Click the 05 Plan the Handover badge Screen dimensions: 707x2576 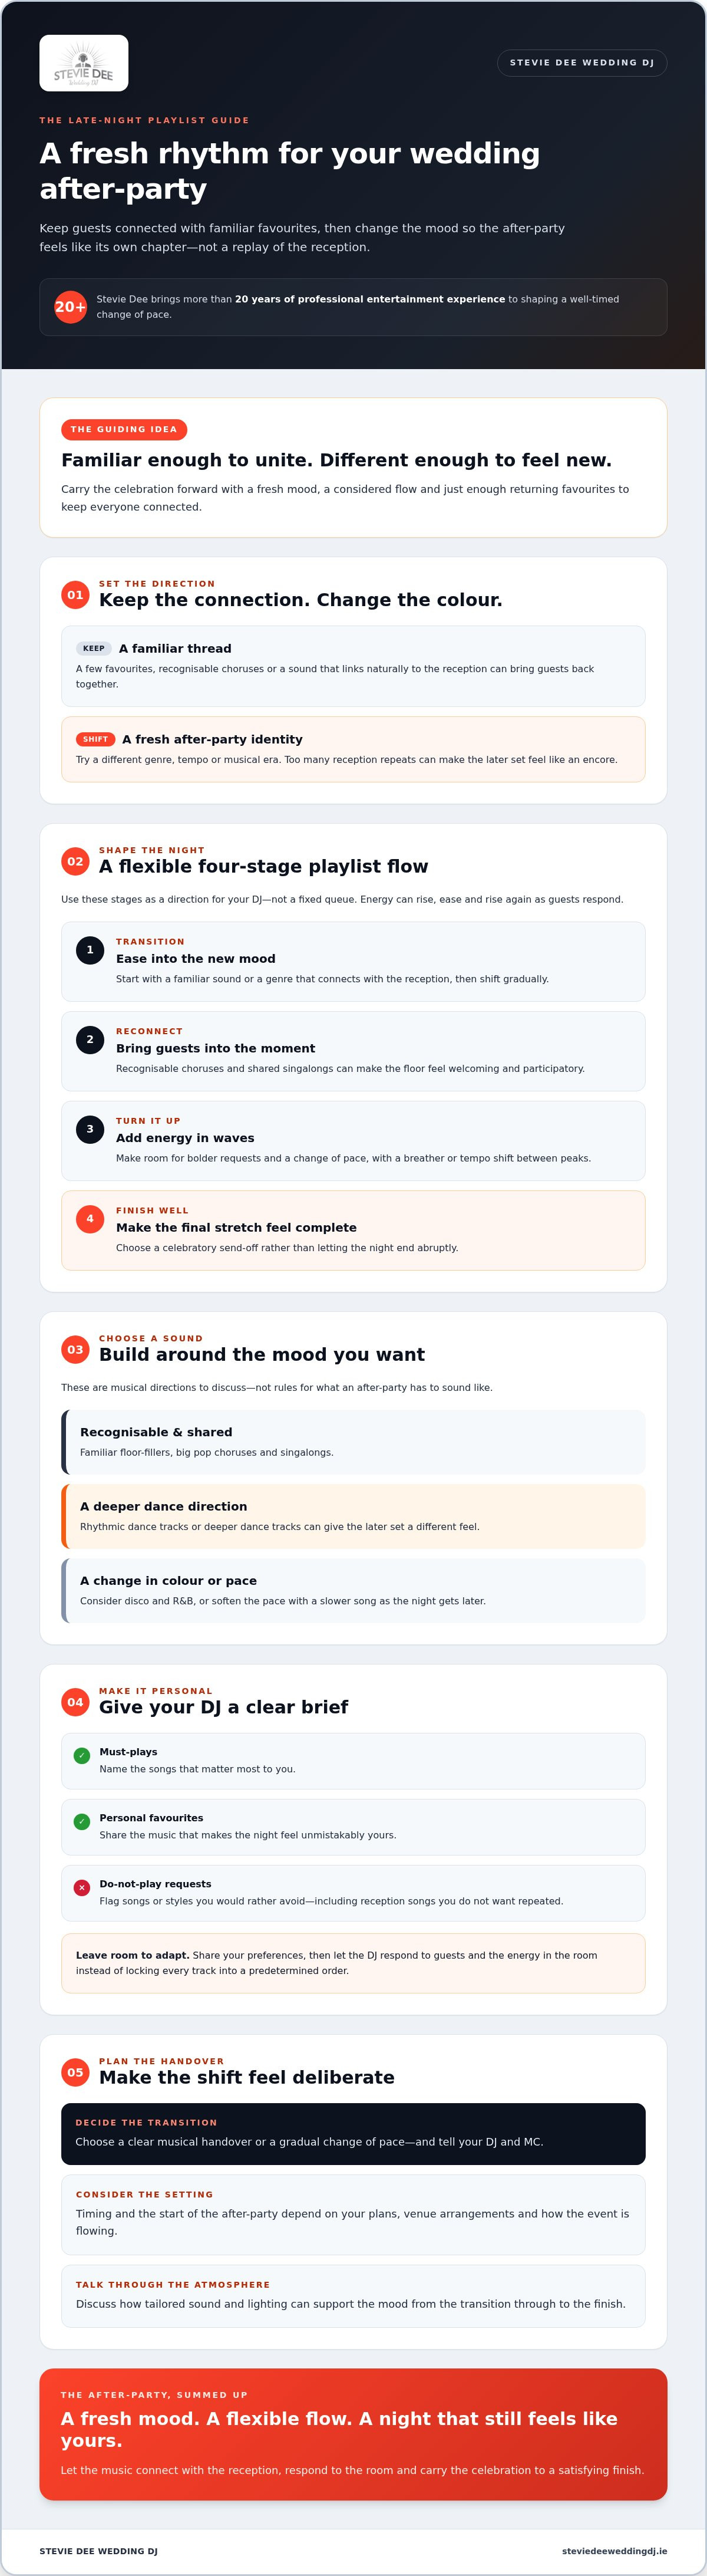75,2072
